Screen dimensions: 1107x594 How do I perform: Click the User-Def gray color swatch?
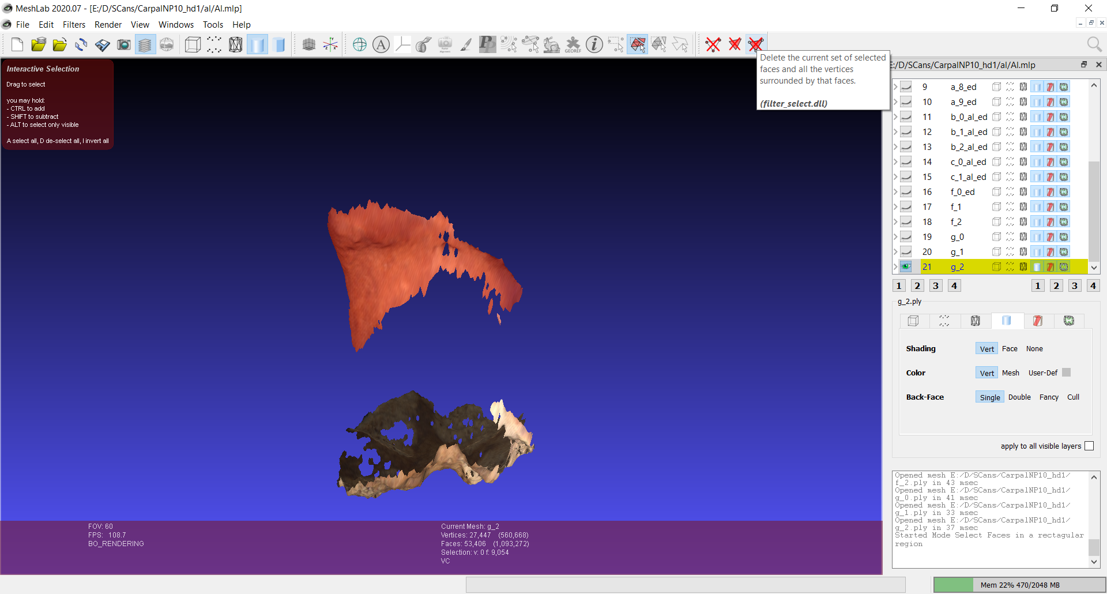[1066, 373]
